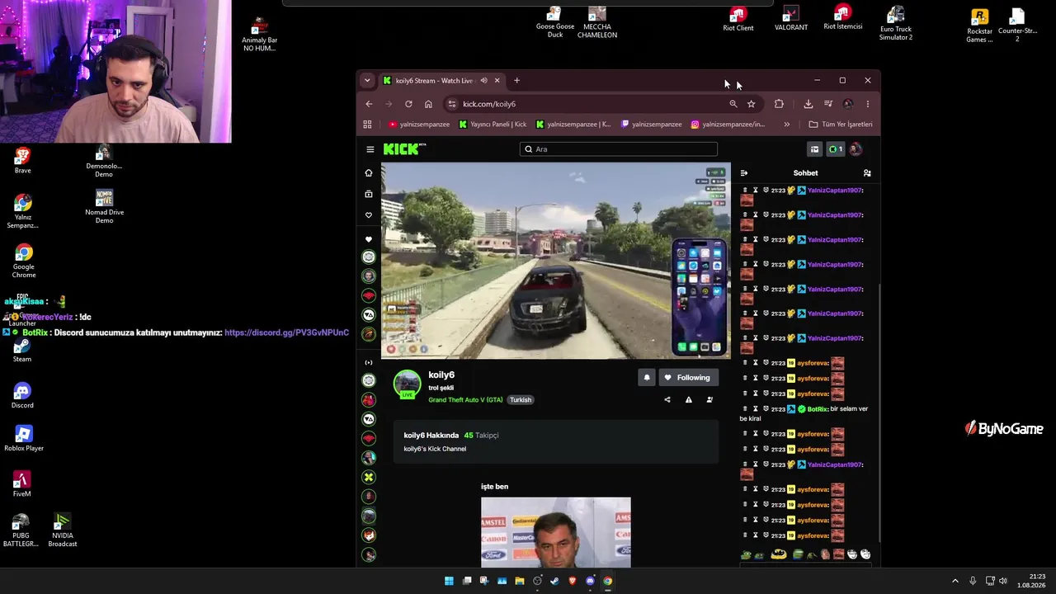Open Discord desktop shortcut
1056x594 pixels.
[22, 395]
